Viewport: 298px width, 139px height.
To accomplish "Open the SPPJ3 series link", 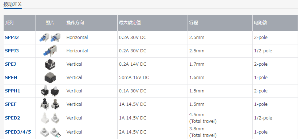I will click(12, 51).
